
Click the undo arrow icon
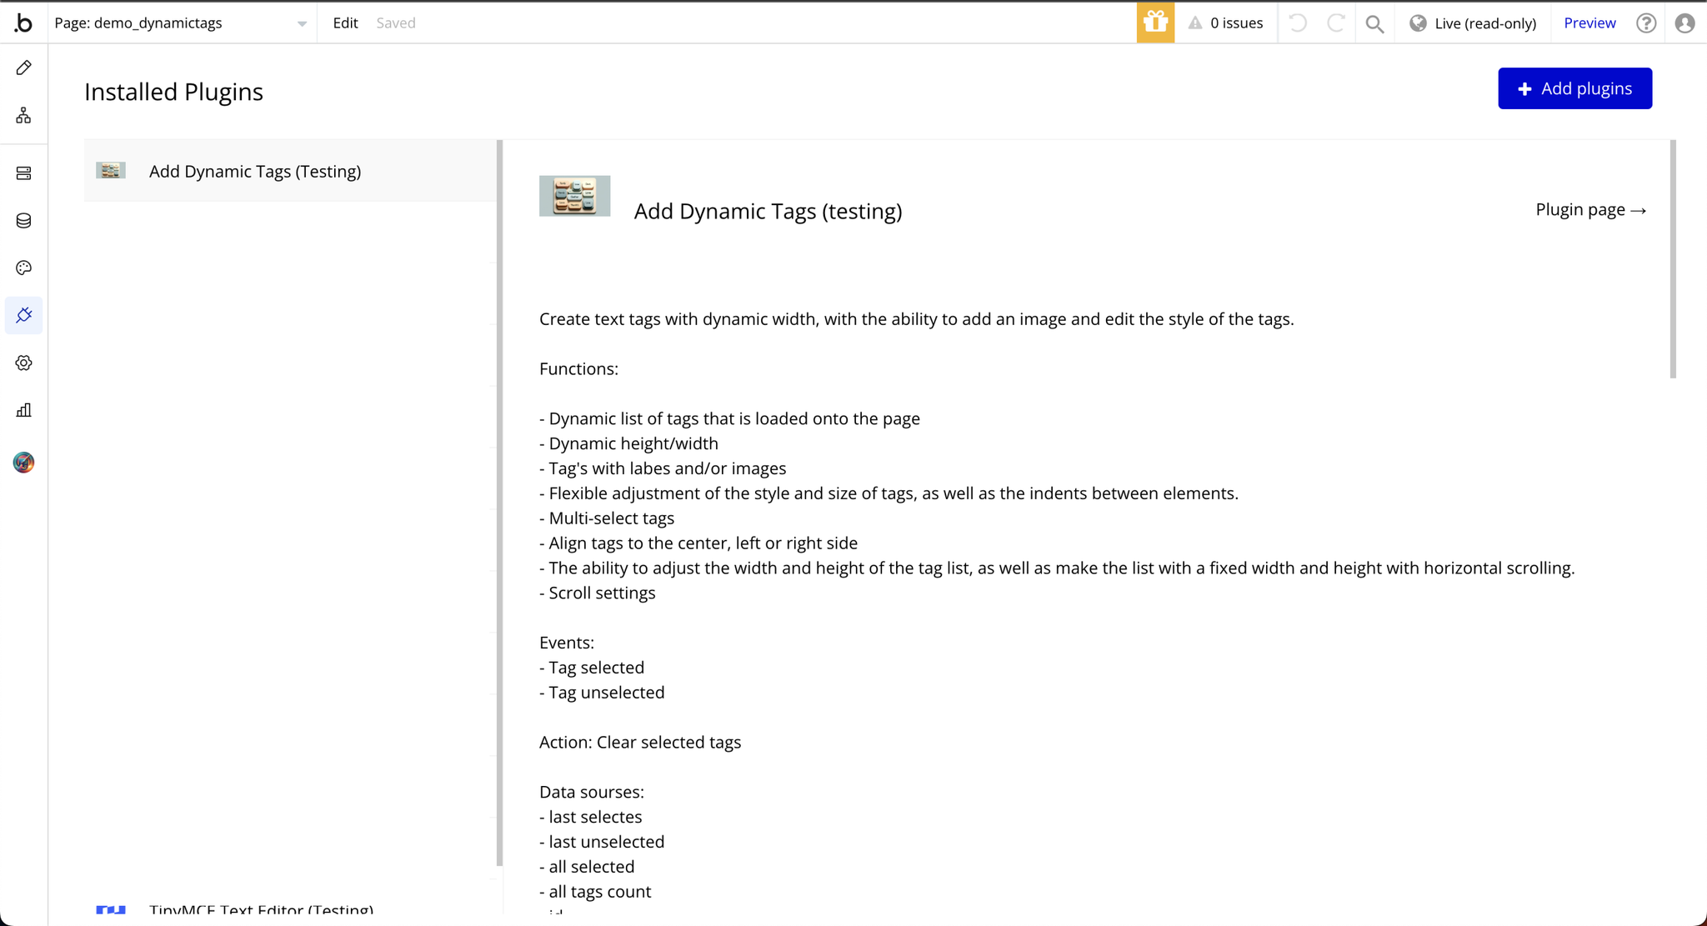[1298, 23]
